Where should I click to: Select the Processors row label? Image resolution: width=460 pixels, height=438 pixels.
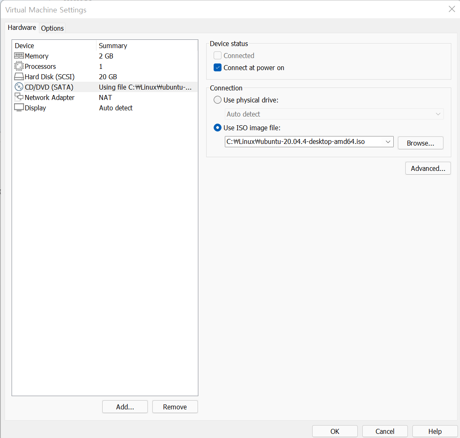(40, 66)
